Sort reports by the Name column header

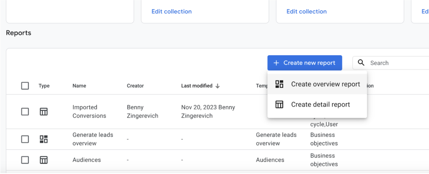coord(79,86)
